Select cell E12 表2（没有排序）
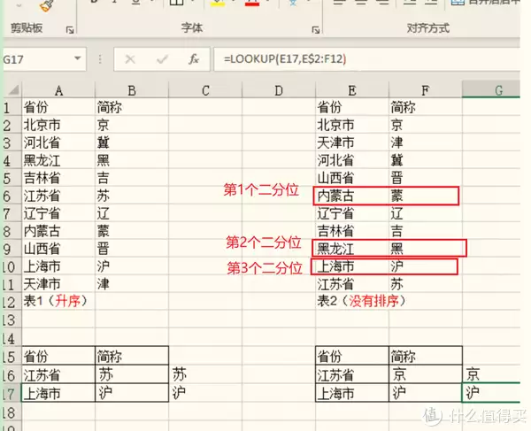The width and height of the screenshot is (531, 431). click(x=352, y=301)
